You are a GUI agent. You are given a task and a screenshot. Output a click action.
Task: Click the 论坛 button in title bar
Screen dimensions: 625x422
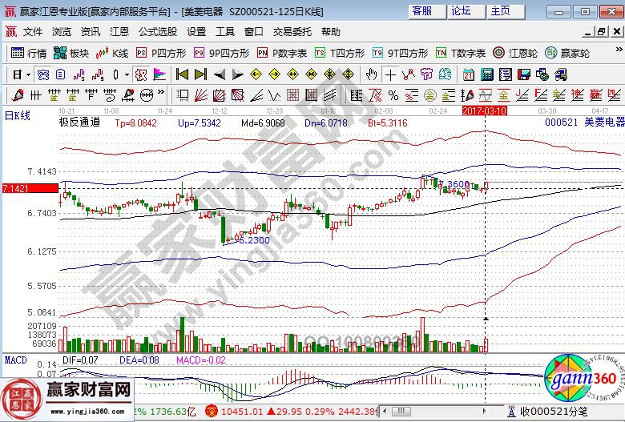pos(462,11)
